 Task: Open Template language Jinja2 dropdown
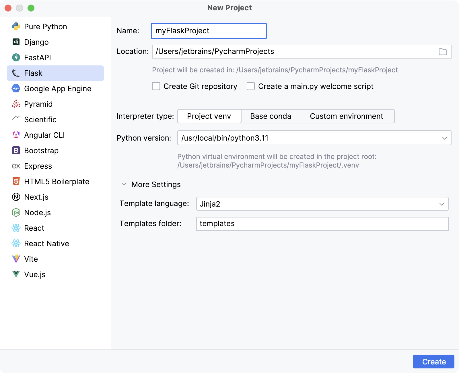[x=442, y=204]
